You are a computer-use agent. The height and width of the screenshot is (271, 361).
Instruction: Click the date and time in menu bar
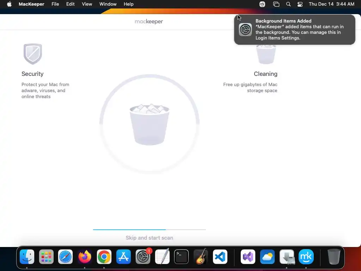[x=331, y=4]
